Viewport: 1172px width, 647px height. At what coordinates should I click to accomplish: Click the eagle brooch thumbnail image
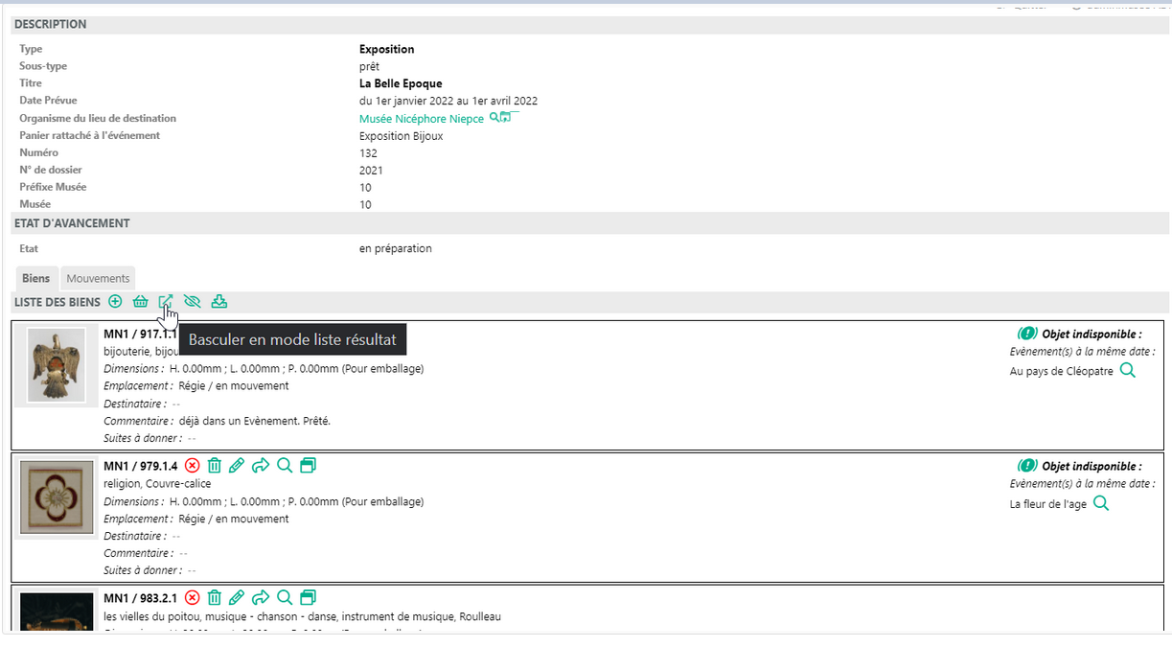56,365
